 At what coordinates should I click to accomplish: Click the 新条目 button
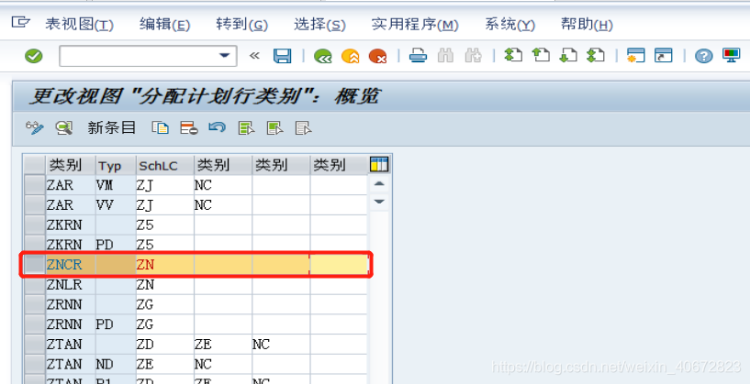coord(111,127)
